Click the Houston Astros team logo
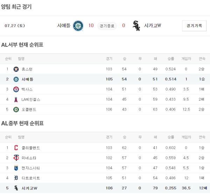The height and width of the screenshot is (195, 210). [16, 69]
